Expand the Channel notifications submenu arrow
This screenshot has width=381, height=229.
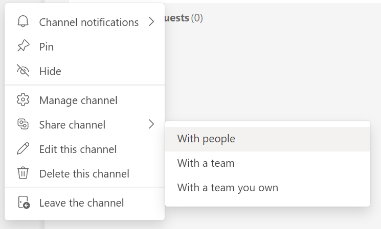coord(151,22)
